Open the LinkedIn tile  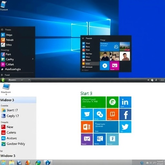[x=125, y=102]
